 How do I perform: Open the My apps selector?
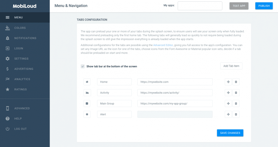(200, 6)
